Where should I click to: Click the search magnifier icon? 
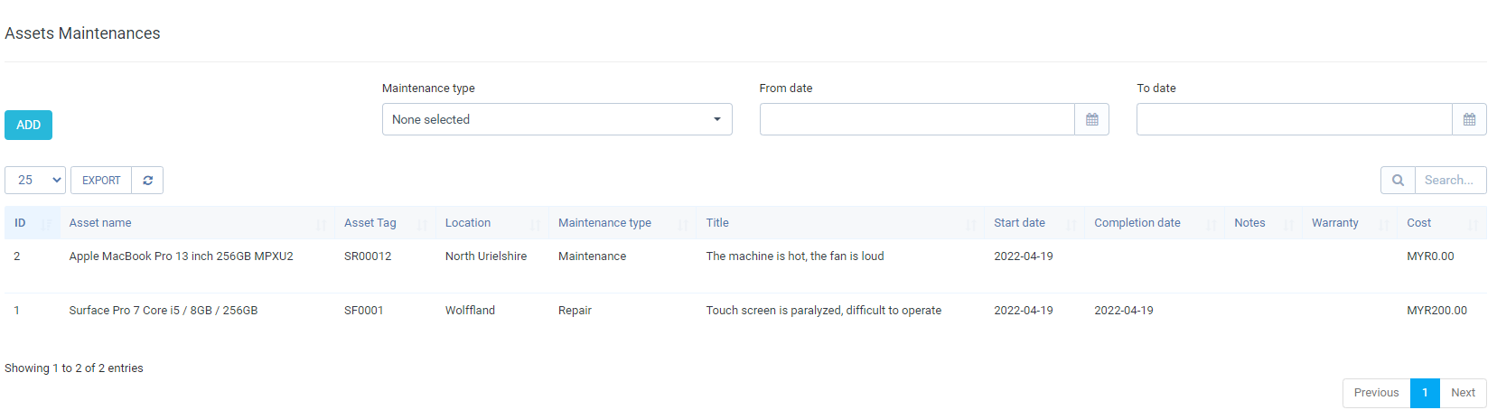coord(1398,181)
